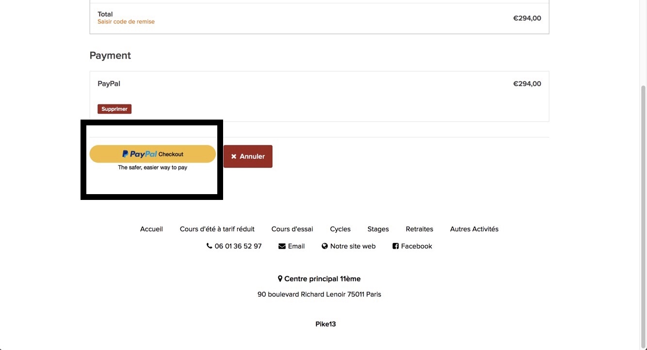Click the Payment section heading
Screen dimensions: 647x350
click(110, 55)
